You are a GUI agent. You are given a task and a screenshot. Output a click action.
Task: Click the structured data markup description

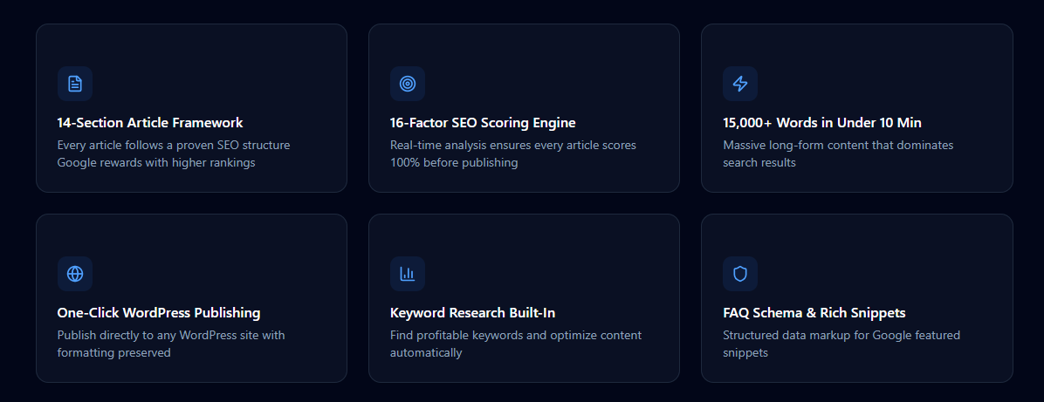841,344
